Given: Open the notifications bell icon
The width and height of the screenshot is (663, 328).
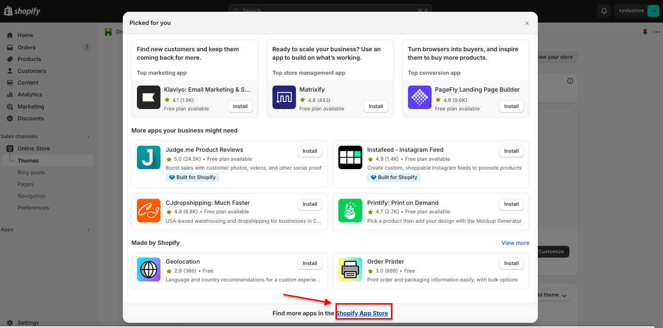Looking at the screenshot, I should click(x=604, y=11).
